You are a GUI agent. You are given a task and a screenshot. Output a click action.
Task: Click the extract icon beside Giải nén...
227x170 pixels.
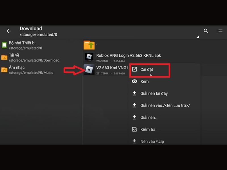pos(134,117)
